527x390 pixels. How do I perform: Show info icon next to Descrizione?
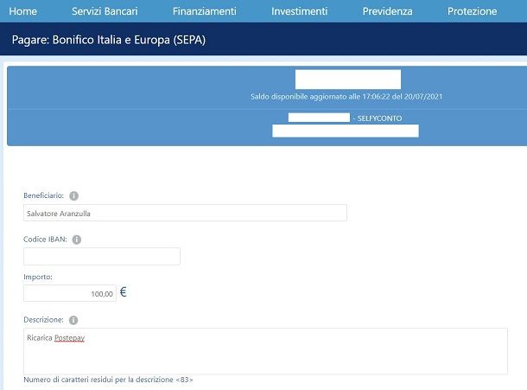(x=73, y=320)
